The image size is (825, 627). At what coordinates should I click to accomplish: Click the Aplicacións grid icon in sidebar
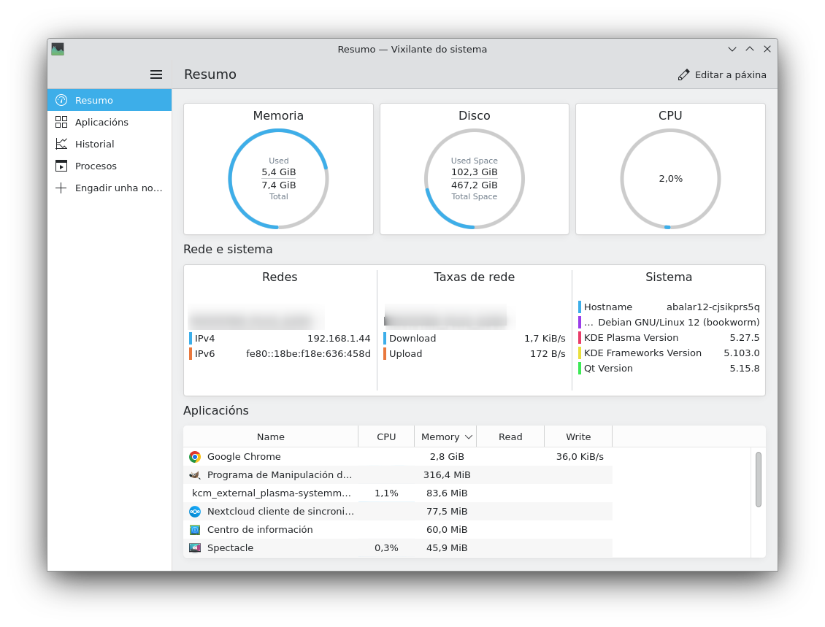[61, 122]
